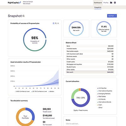Click the Millennial Sample client name
The image size is (126, 126).
pos(28,2)
